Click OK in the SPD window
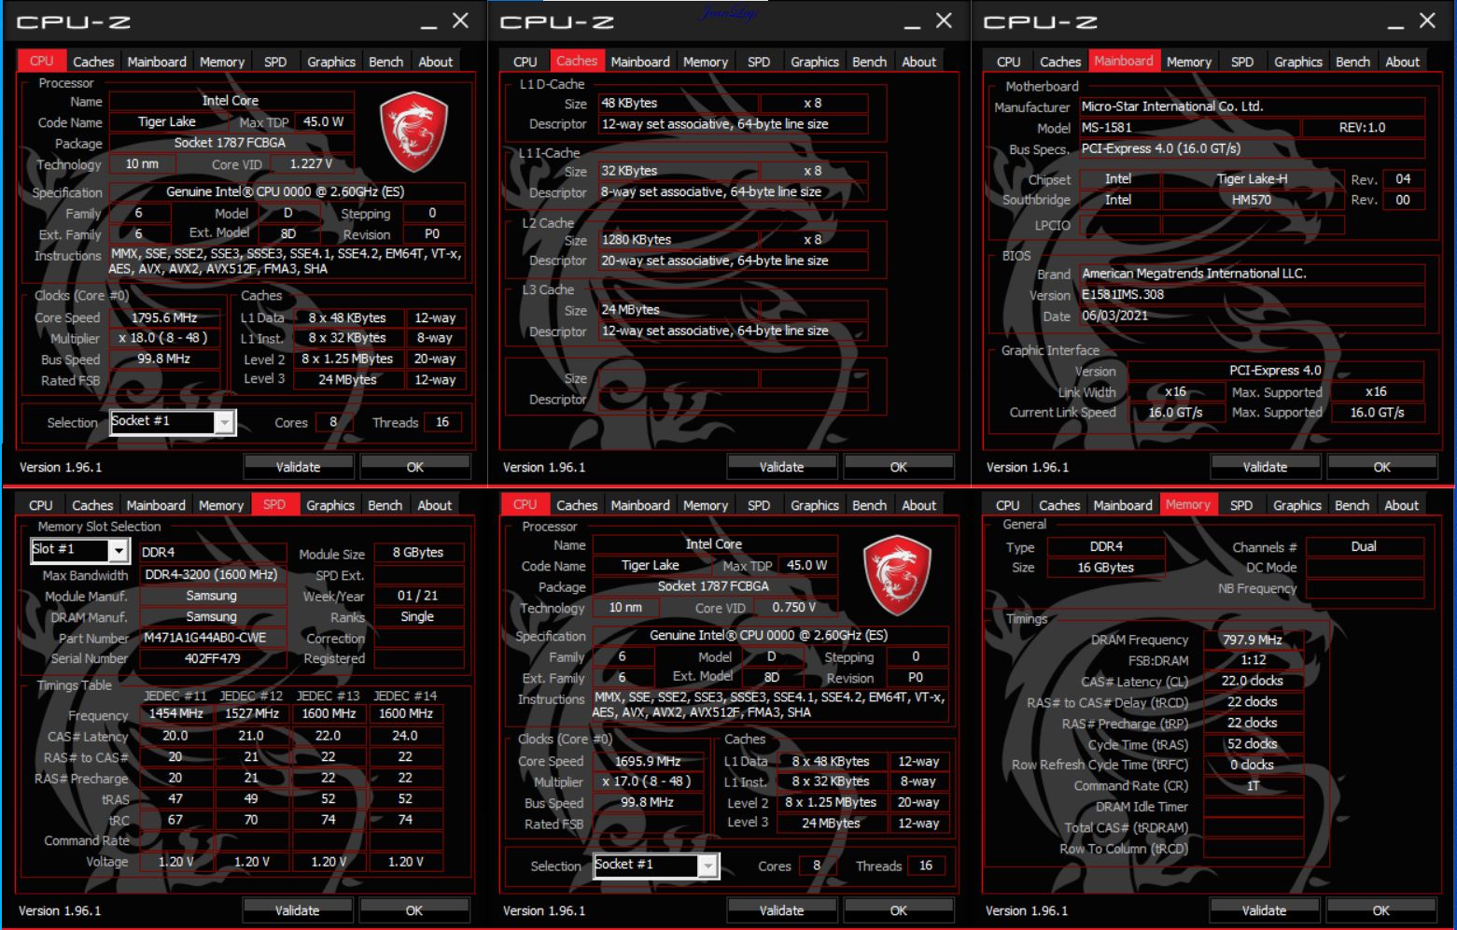 pyautogui.click(x=414, y=910)
